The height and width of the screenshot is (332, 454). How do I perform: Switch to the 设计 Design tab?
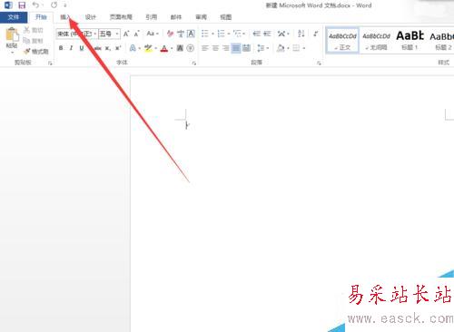coord(90,17)
